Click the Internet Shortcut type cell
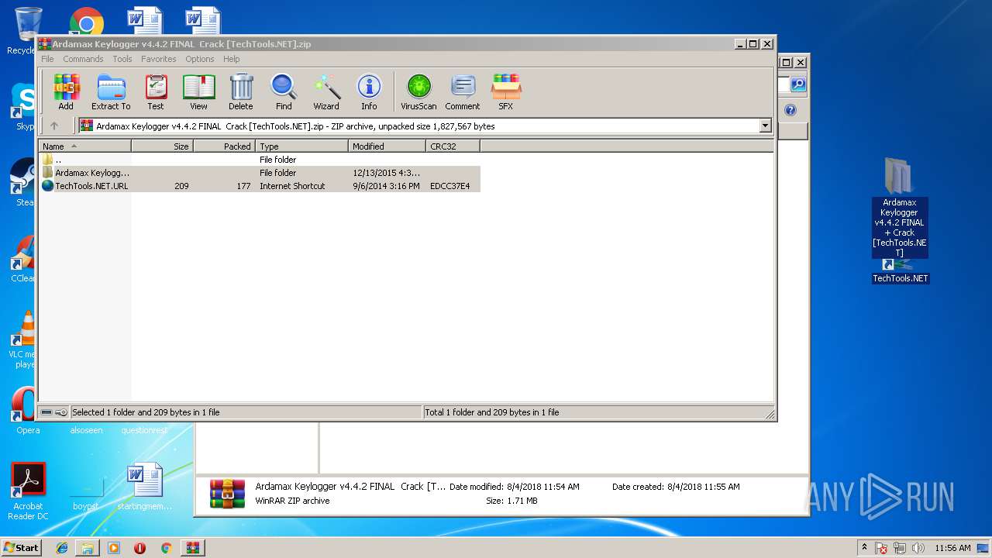 [x=292, y=186]
